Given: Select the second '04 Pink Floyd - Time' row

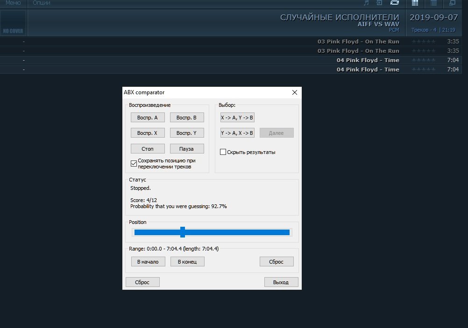Looking at the screenshot, I should 231,70.
